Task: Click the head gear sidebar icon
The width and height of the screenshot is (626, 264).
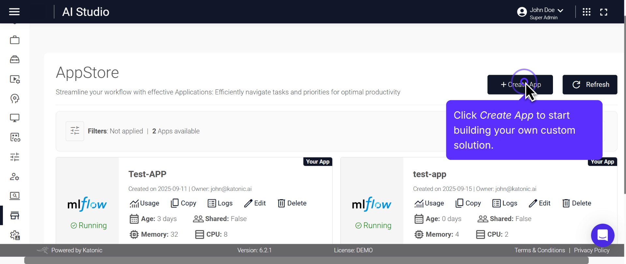Action: [x=15, y=99]
